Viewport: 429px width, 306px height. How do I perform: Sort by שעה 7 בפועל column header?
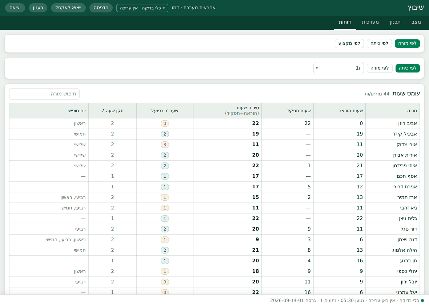[x=165, y=111]
